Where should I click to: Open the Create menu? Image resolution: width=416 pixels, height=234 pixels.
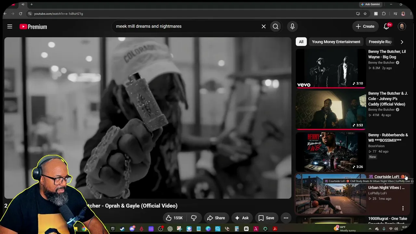click(365, 26)
